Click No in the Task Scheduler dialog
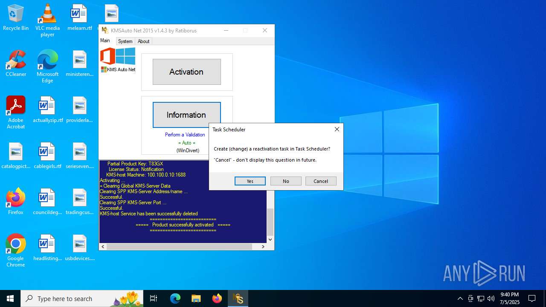 point(286,181)
